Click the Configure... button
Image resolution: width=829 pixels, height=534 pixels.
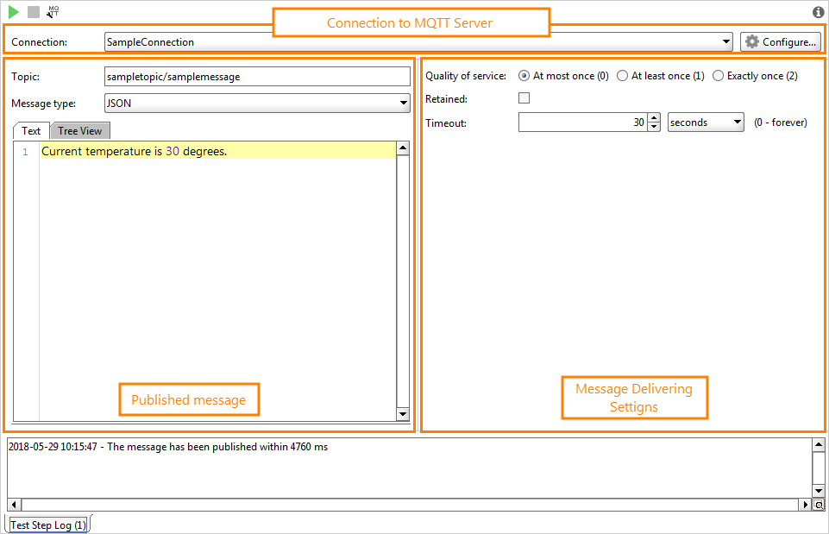click(x=781, y=41)
